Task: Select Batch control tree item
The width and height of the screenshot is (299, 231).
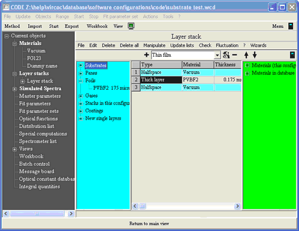Action: point(34,164)
